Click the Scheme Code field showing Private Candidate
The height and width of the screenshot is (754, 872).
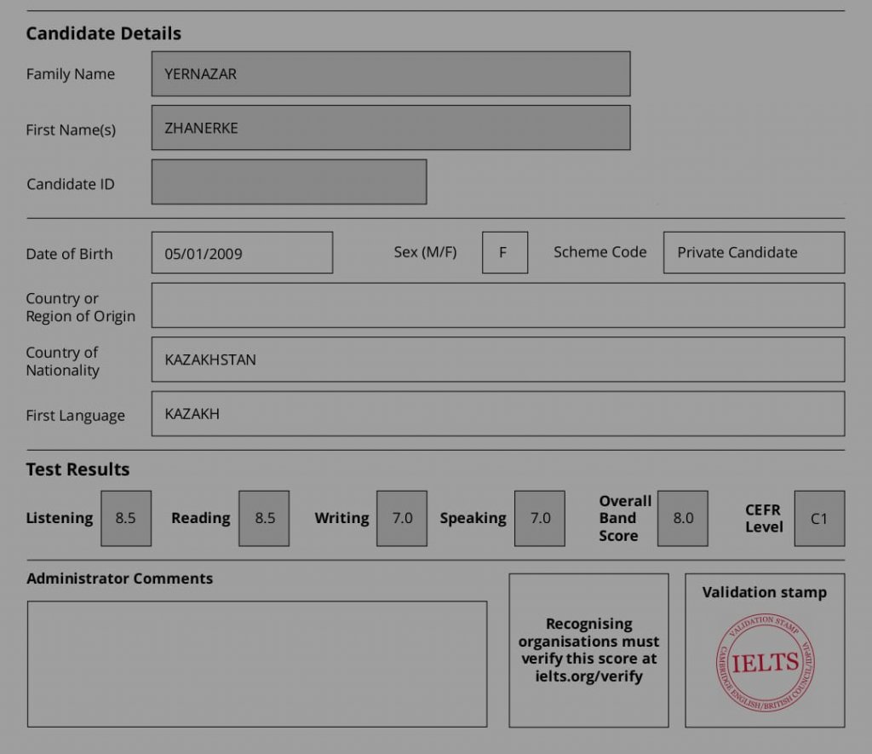tap(754, 253)
